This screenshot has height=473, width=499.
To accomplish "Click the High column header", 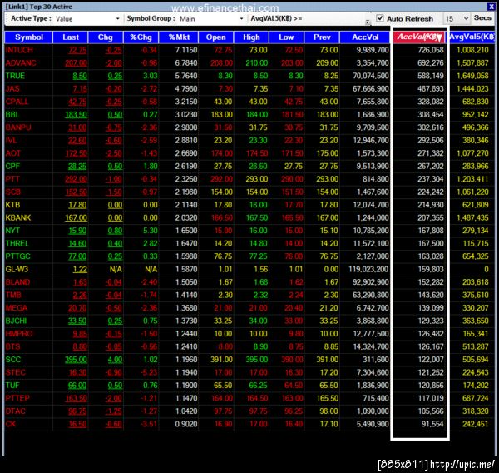I will [251, 37].
